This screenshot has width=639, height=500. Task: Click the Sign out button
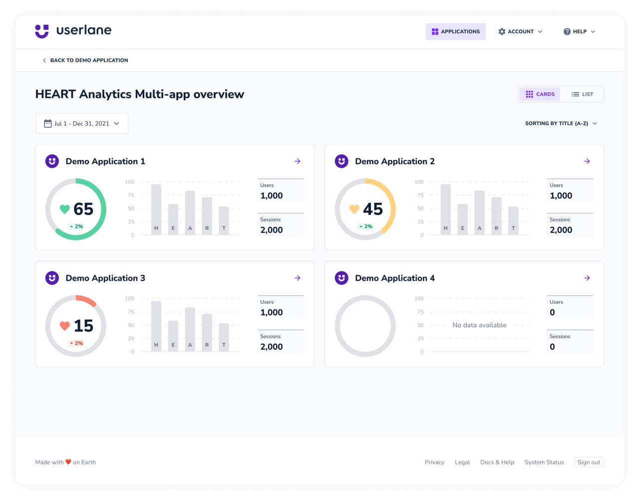click(589, 463)
